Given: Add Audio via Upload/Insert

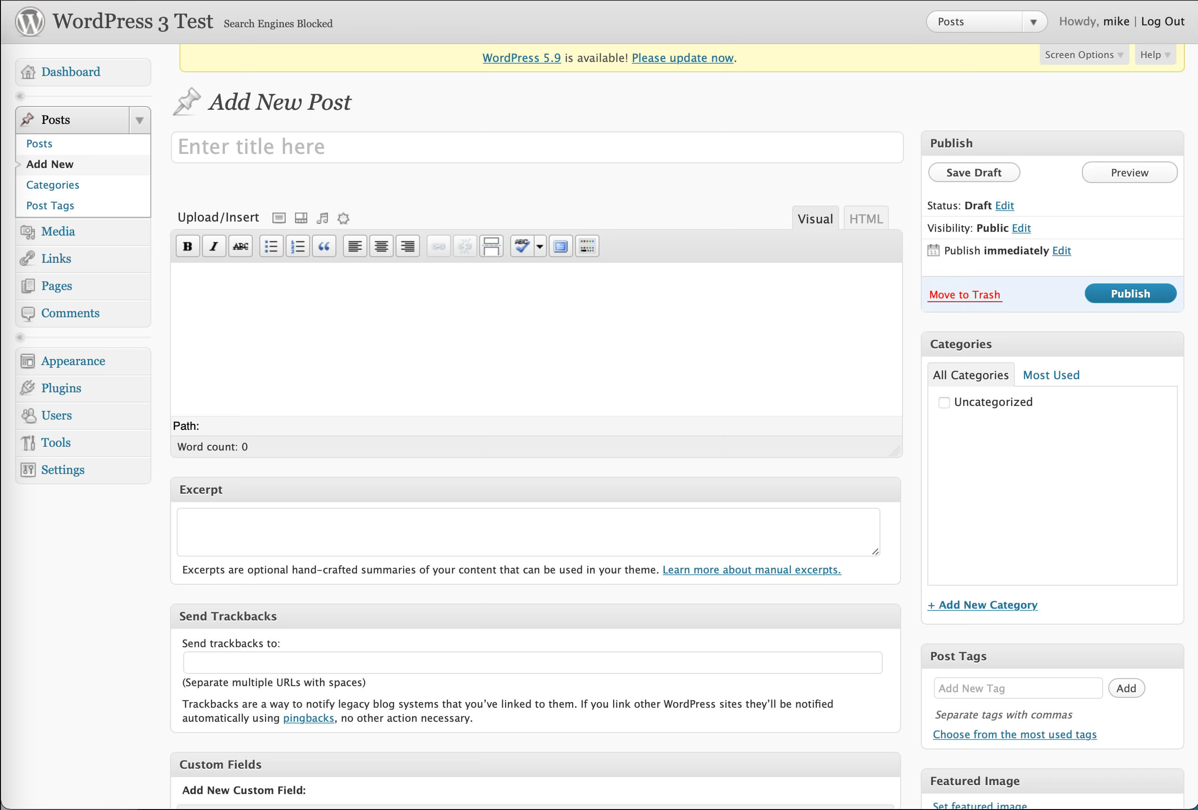Looking at the screenshot, I should [322, 218].
